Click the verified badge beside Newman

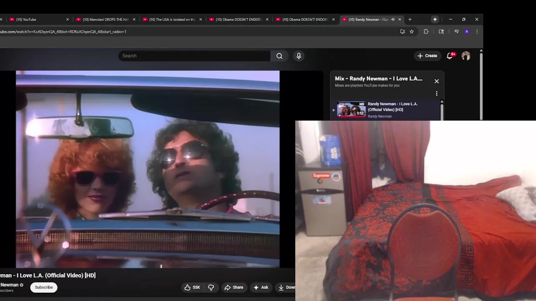pos(21,285)
